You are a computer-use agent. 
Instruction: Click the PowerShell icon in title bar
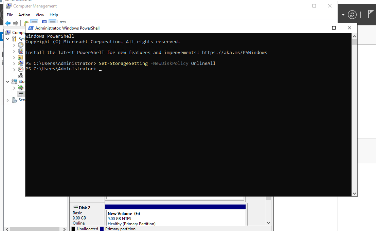coord(31,28)
